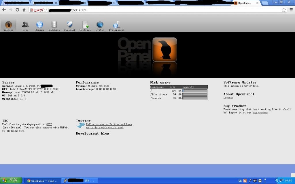Open the follow us on Twitter link
The height and width of the screenshot is (184, 295).
tap(109, 124)
